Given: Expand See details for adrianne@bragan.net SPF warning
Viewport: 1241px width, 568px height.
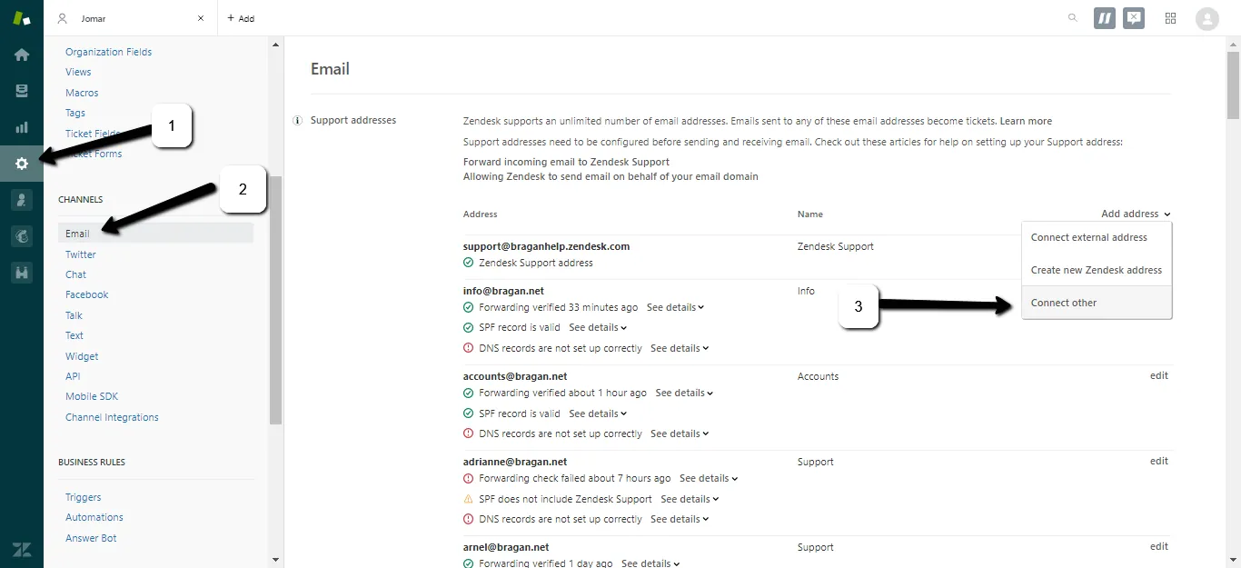Looking at the screenshot, I should coord(690,500).
